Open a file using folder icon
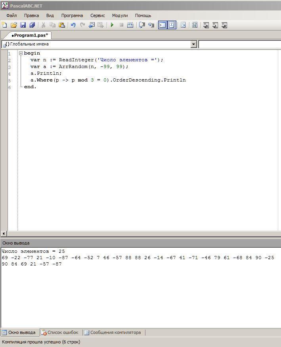 pyautogui.click(x=14, y=25)
